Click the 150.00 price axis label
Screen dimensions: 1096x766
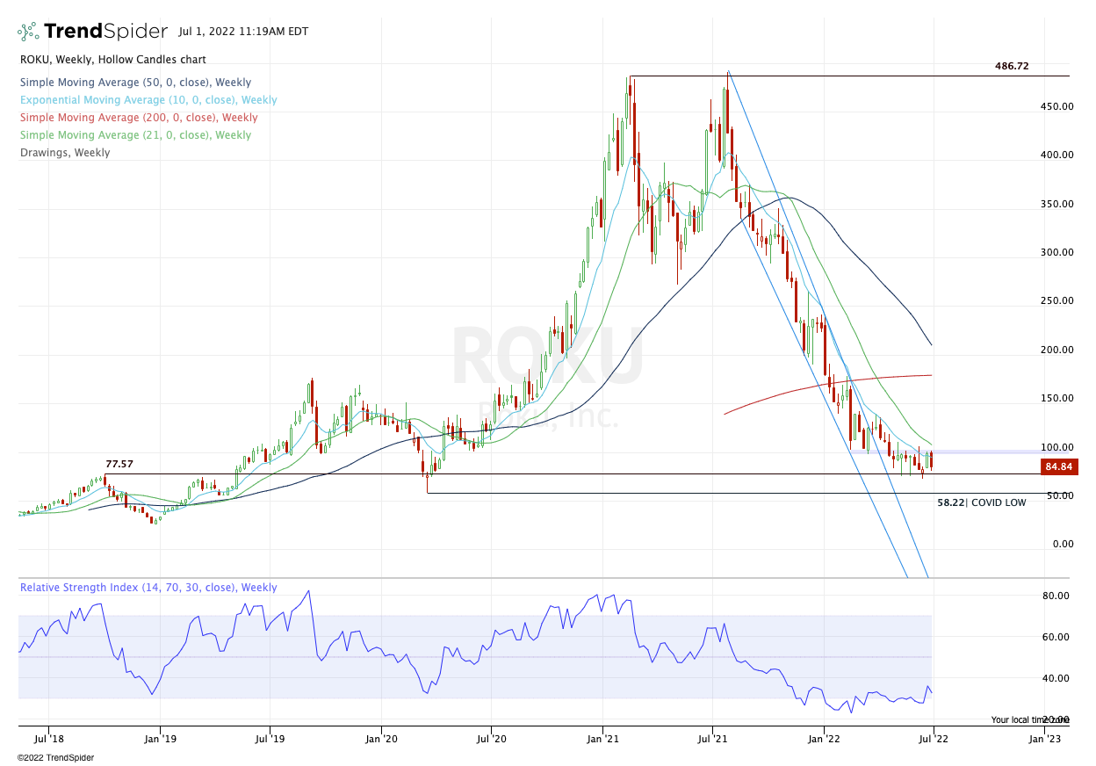click(1056, 399)
